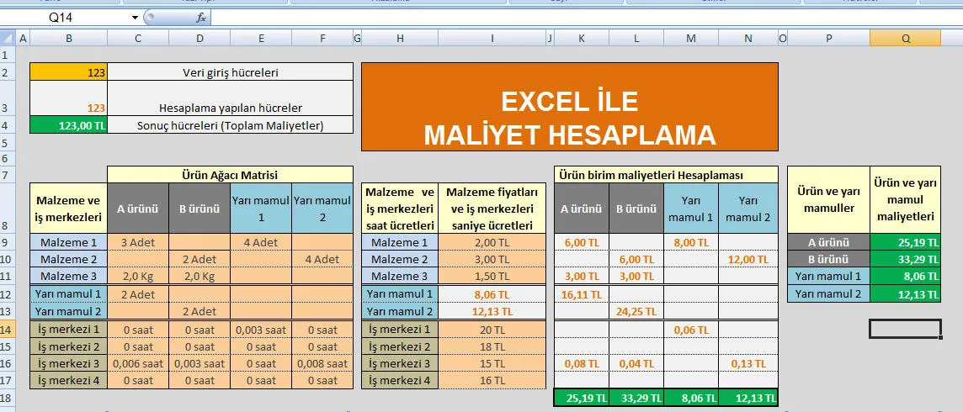Select İş merkezi 1 rate cell 20 TL
The height and width of the screenshot is (412, 963).
(x=492, y=329)
